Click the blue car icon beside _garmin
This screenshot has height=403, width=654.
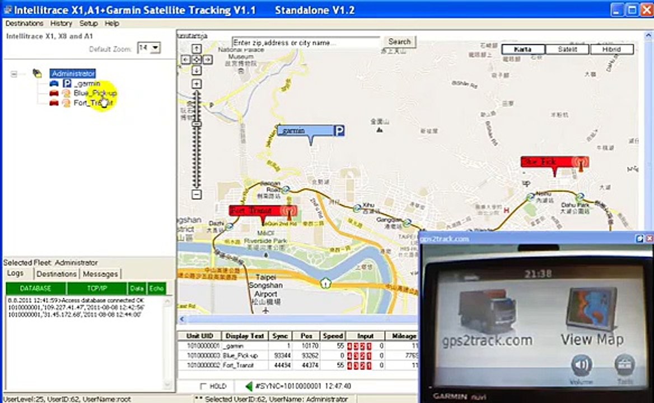point(54,83)
